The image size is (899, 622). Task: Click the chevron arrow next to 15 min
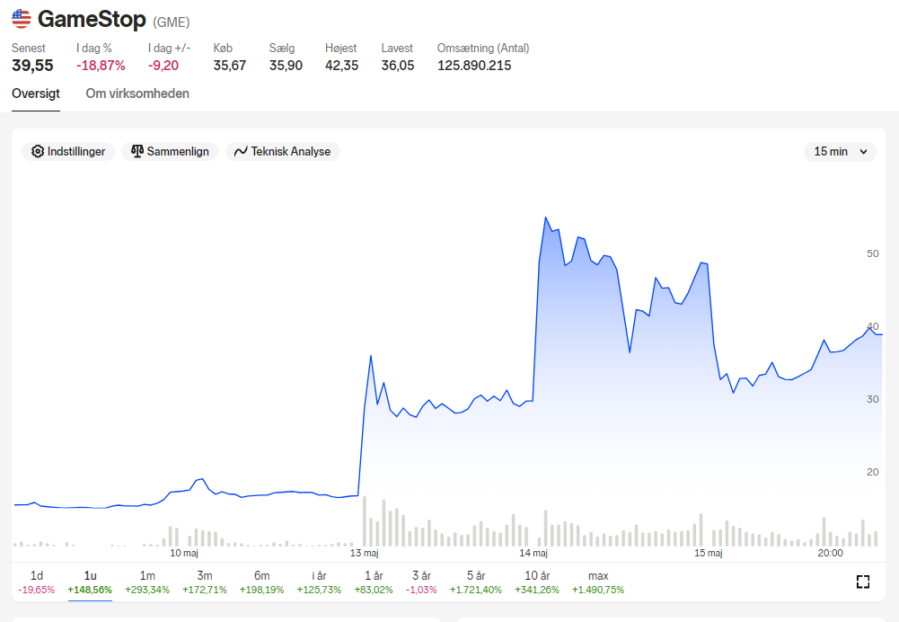[863, 152]
